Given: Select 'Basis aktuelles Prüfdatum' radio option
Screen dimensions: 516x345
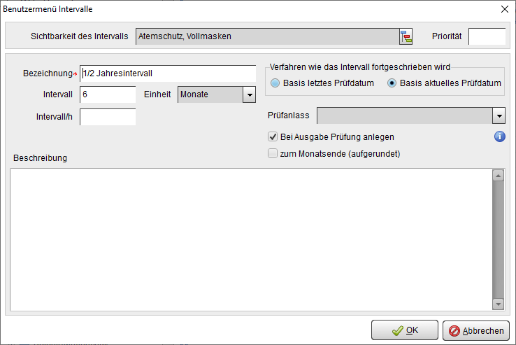Looking at the screenshot, I should coord(392,83).
